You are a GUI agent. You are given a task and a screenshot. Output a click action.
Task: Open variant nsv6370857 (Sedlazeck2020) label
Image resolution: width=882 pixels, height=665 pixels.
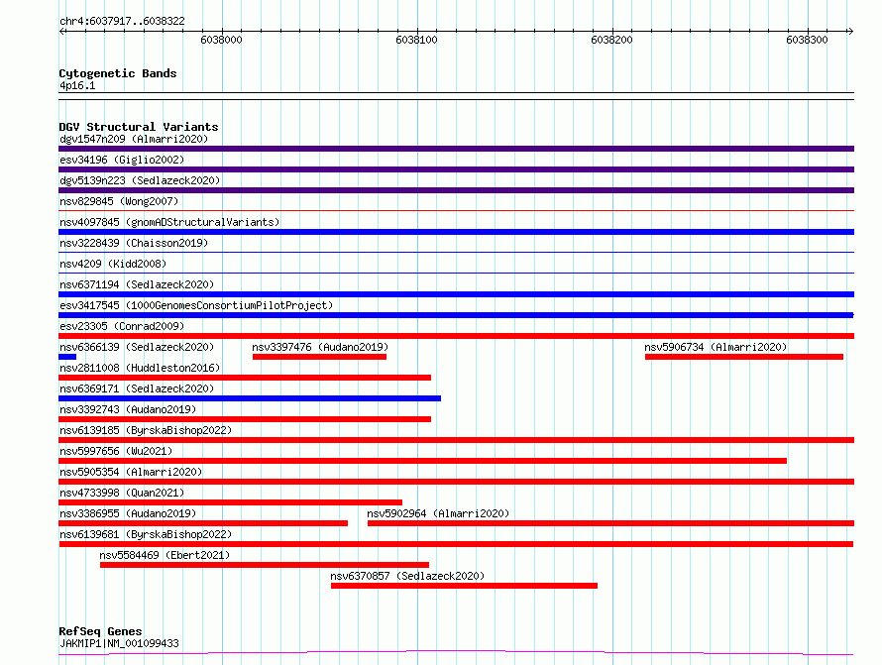coord(407,576)
